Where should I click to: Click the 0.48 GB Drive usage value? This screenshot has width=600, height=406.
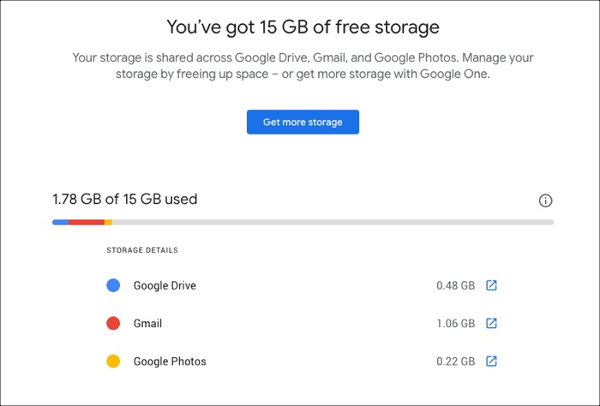coord(455,285)
